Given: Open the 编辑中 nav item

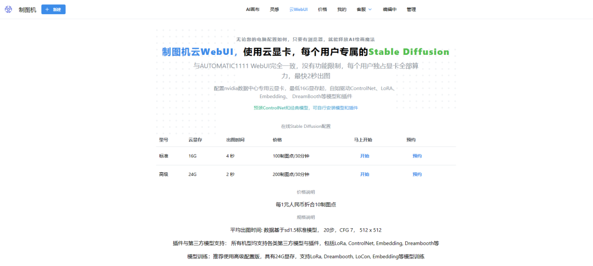Looking at the screenshot, I should [x=389, y=9].
